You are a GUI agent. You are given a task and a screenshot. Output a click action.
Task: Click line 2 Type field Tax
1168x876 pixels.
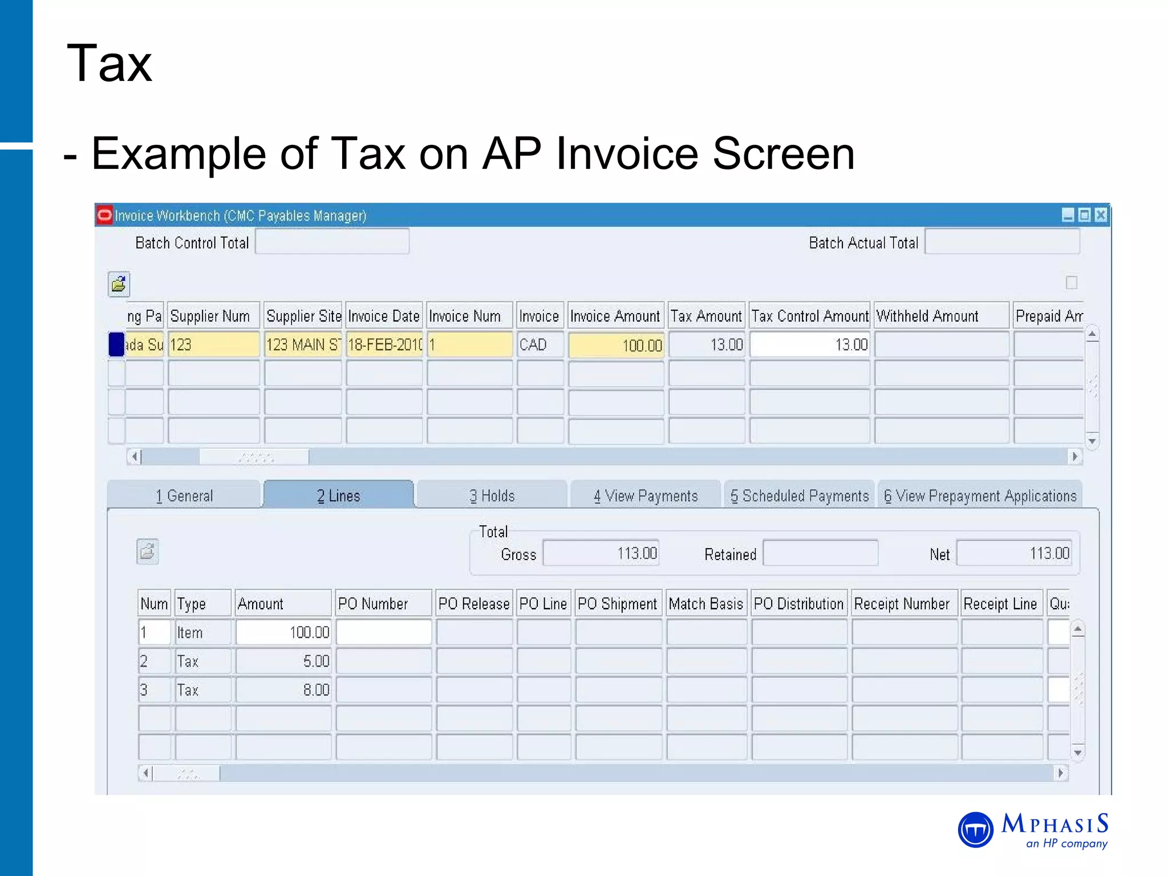point(203,661)
